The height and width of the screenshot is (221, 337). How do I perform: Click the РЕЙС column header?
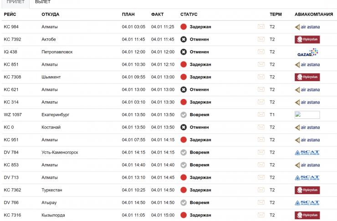[x=10, y=15]
